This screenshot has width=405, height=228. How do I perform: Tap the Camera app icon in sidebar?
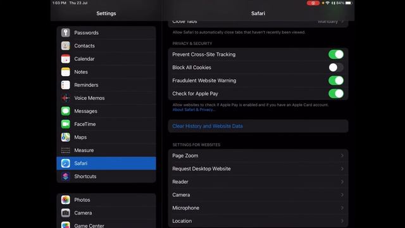click(x=66, y=213)
